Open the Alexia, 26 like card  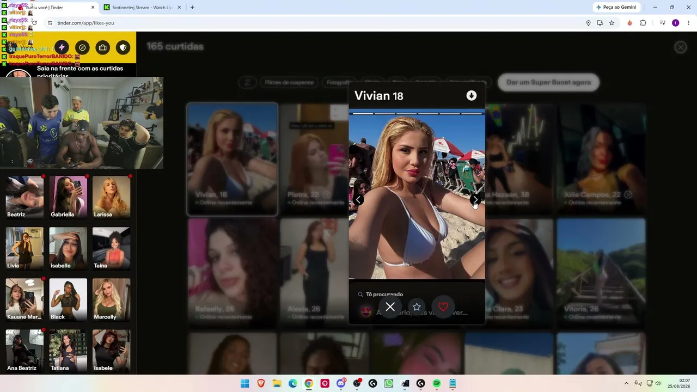[314, 274]
